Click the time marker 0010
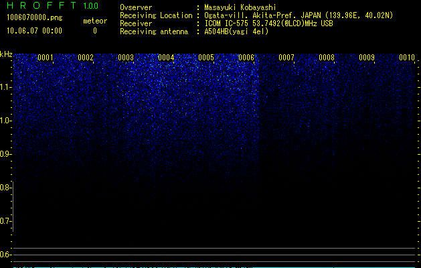Image resolution: width=421 pixels, height=268 pixels. click(x=407, y=58)
